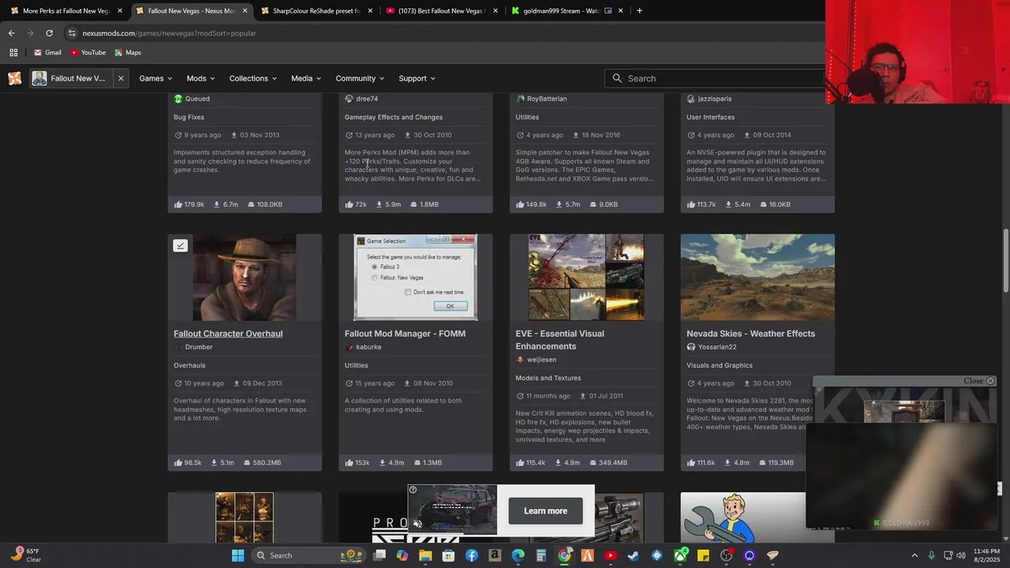1010x568 pixels.
Task: Open the Chrome apps grid icon
Action: click(x=13, y=53)
